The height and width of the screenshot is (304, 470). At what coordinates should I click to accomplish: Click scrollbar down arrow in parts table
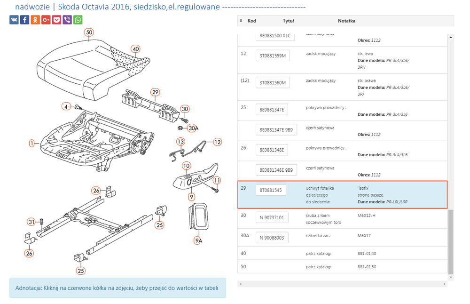tap(451, 278)
